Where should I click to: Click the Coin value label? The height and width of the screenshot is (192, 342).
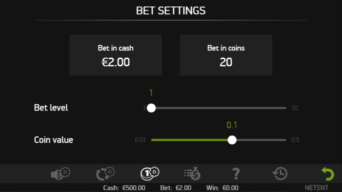coord(53,140)
